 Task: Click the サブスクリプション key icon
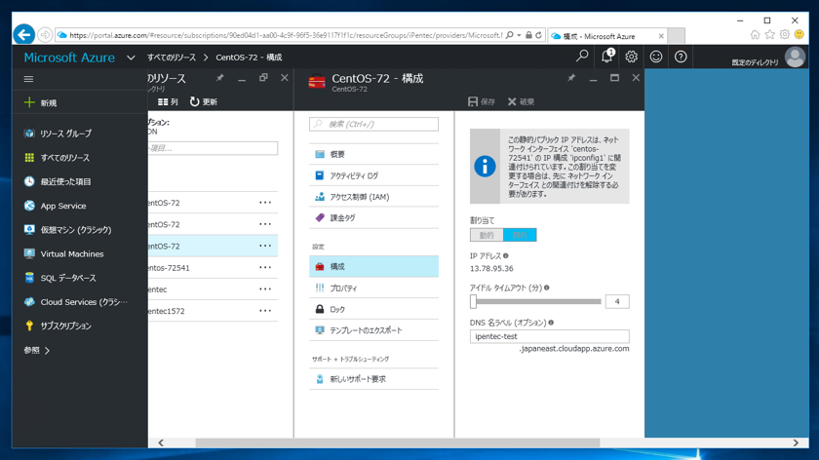click(29, 326)
